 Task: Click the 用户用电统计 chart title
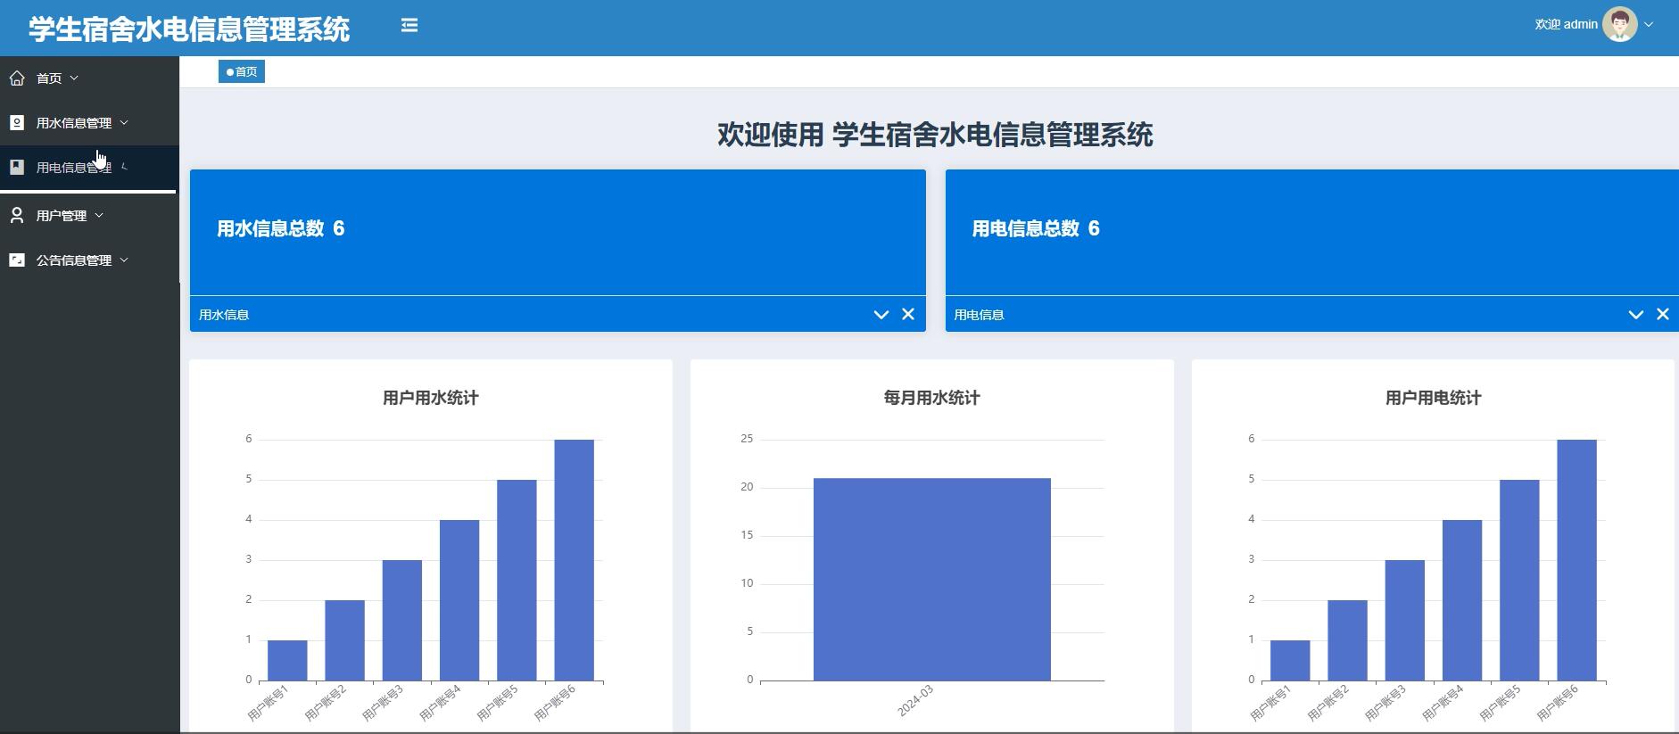pos(1434,398)
